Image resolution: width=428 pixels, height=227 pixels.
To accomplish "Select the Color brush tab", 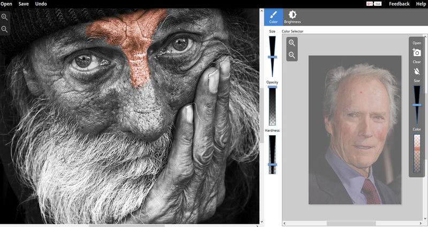I will coord(273,17).
